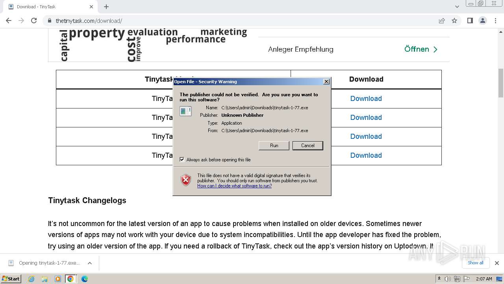This screenshot has height=284, width=504.
Task: Click Download column header
Action: click(366, 79)
